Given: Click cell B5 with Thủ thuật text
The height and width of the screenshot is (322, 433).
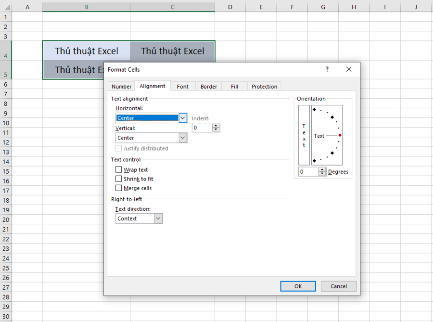Looking at the screenshot, I should tap(73, 70).
